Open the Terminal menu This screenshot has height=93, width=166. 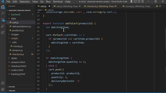58,2
